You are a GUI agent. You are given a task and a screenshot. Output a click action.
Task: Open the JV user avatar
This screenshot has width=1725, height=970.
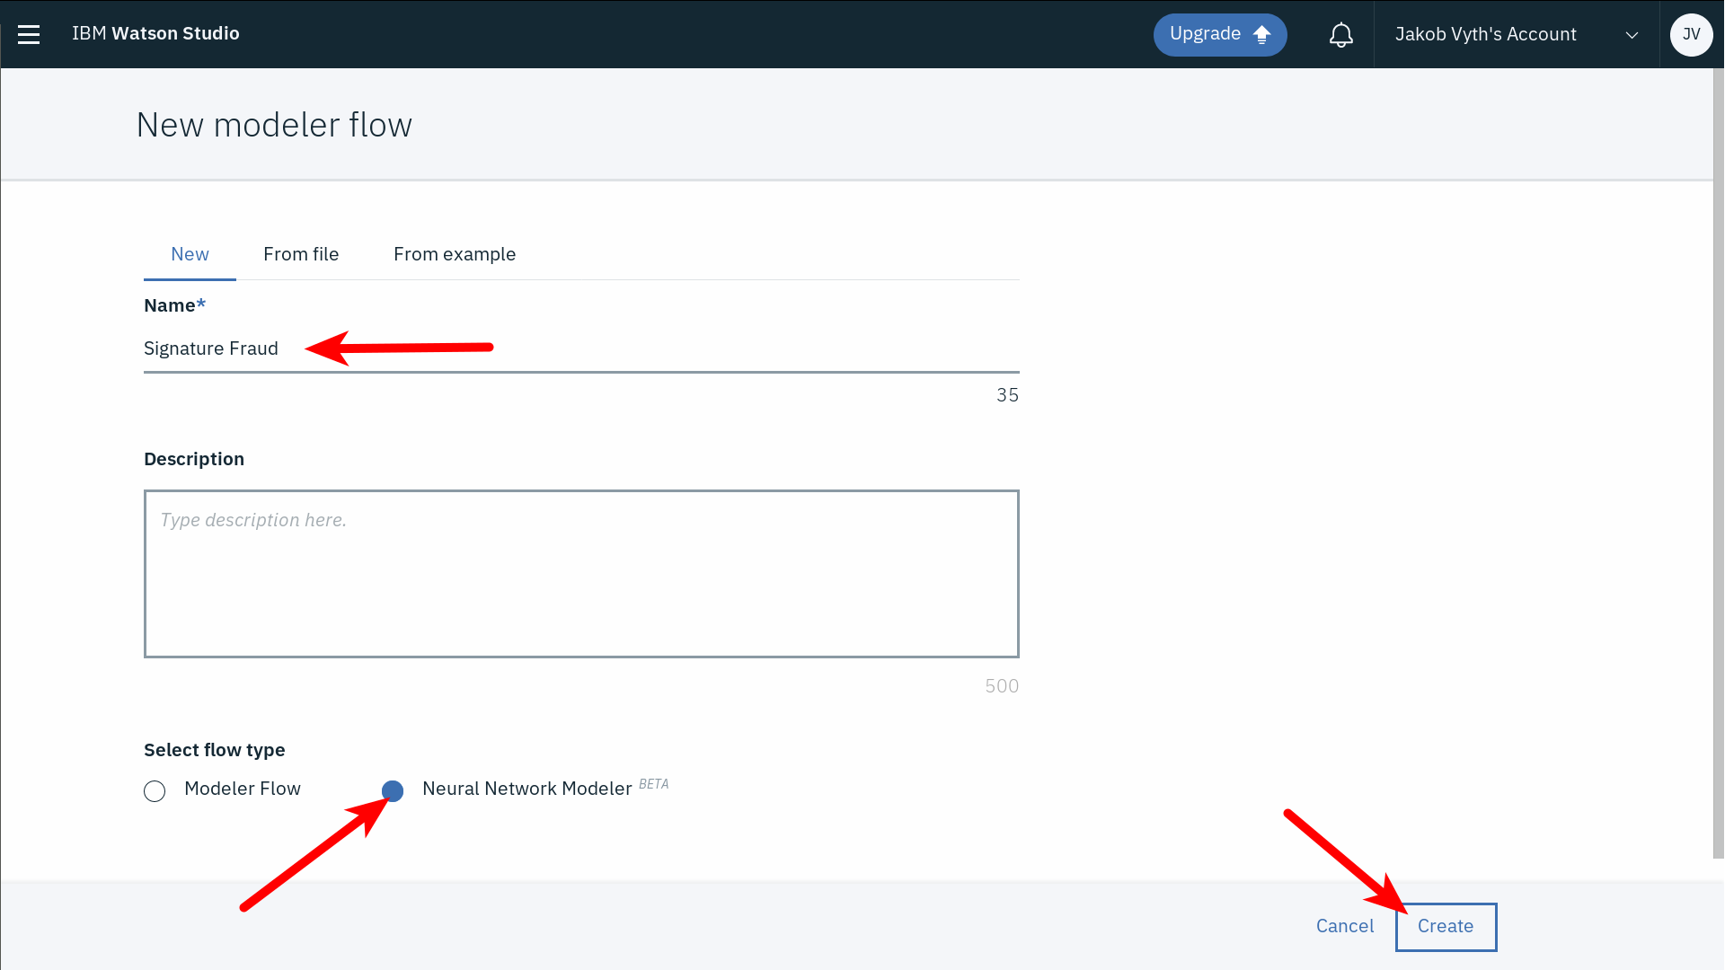[x=1691, y=34]
